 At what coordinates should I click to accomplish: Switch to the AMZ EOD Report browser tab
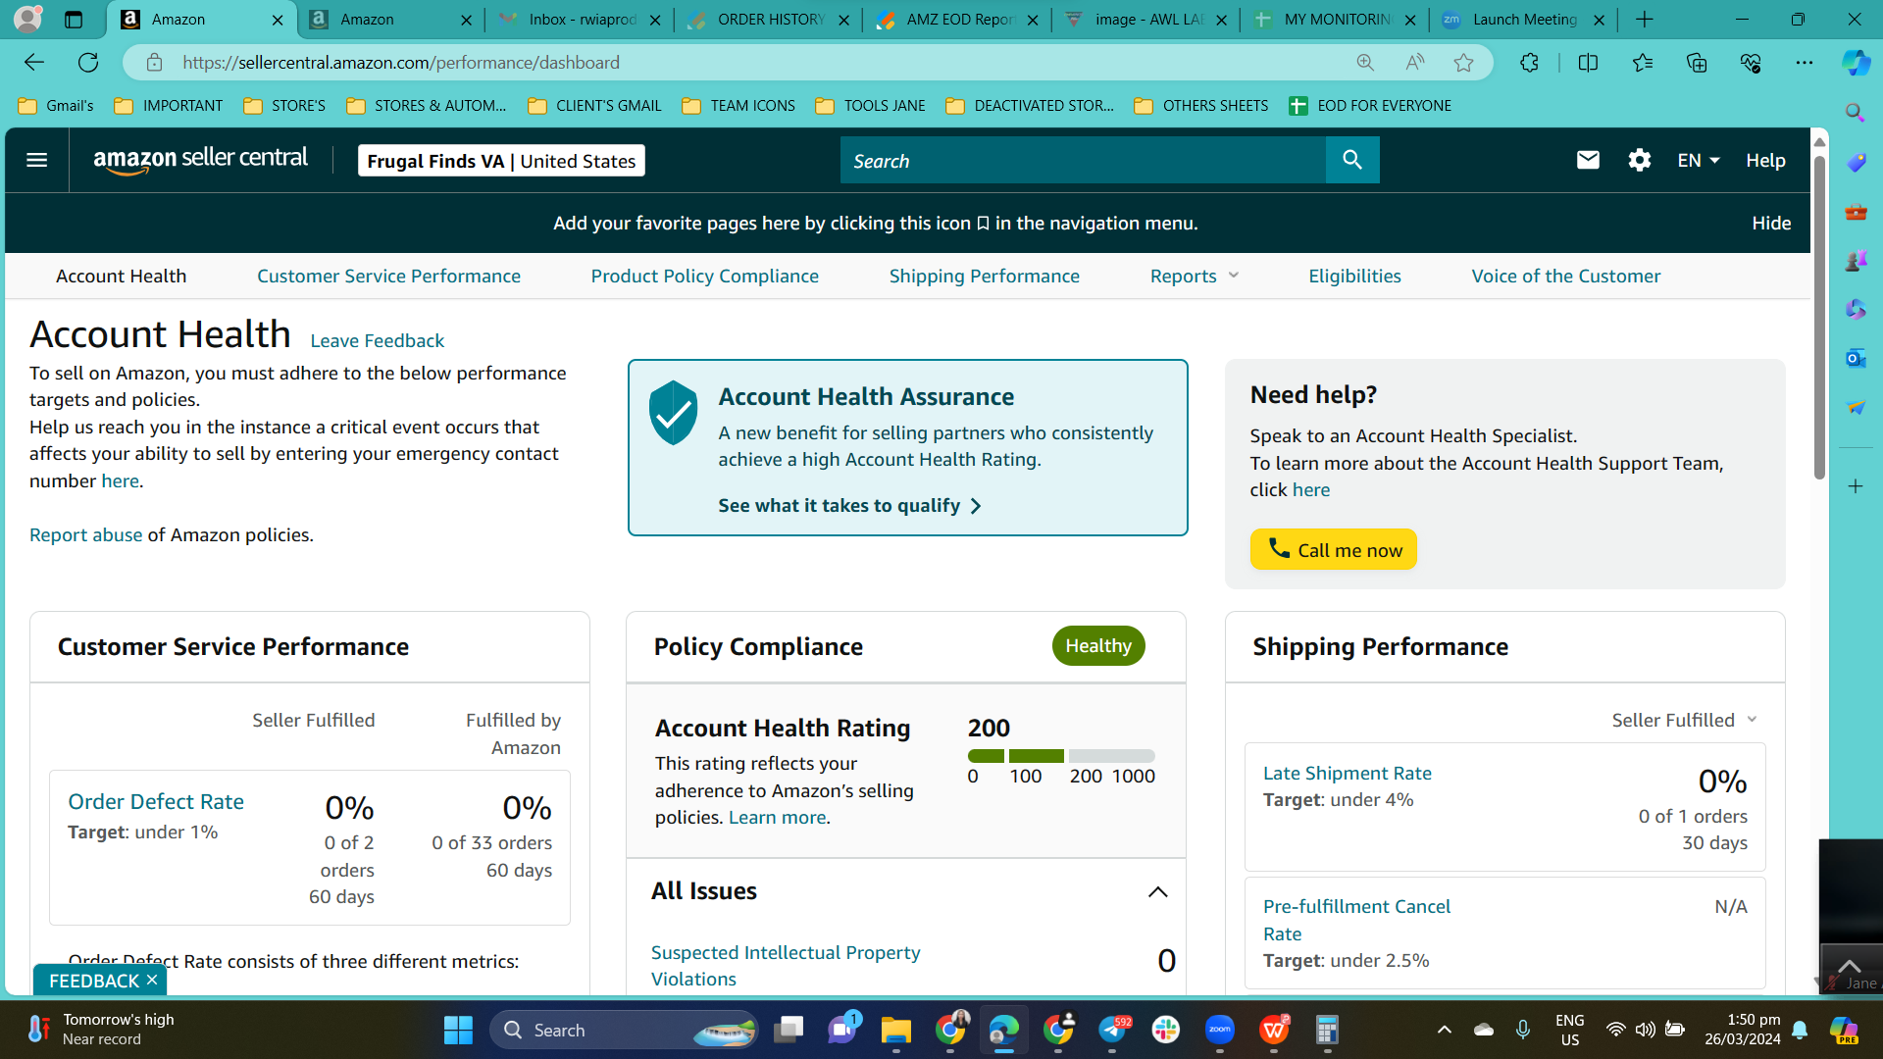(957, 20)
